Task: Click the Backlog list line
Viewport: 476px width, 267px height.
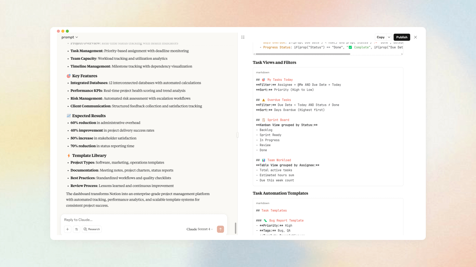Action: coord(264,130)
